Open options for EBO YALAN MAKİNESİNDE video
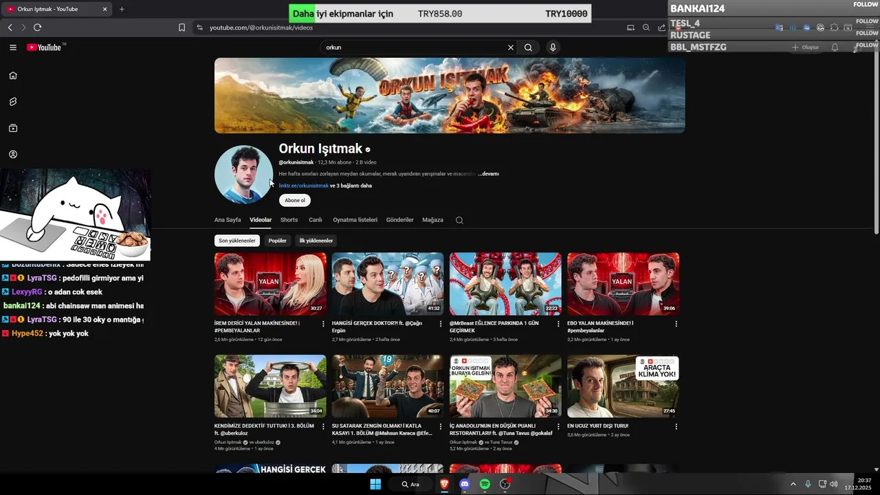This screenshot has width=880, height=495. pyautogui.click(x=676, y=324)
